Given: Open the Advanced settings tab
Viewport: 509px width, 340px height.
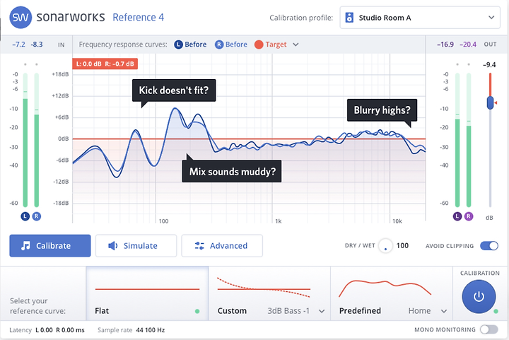Looking at the screenshot, I should (222, 245).
